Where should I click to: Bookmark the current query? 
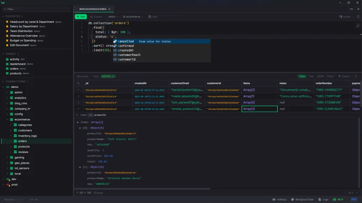358,16
